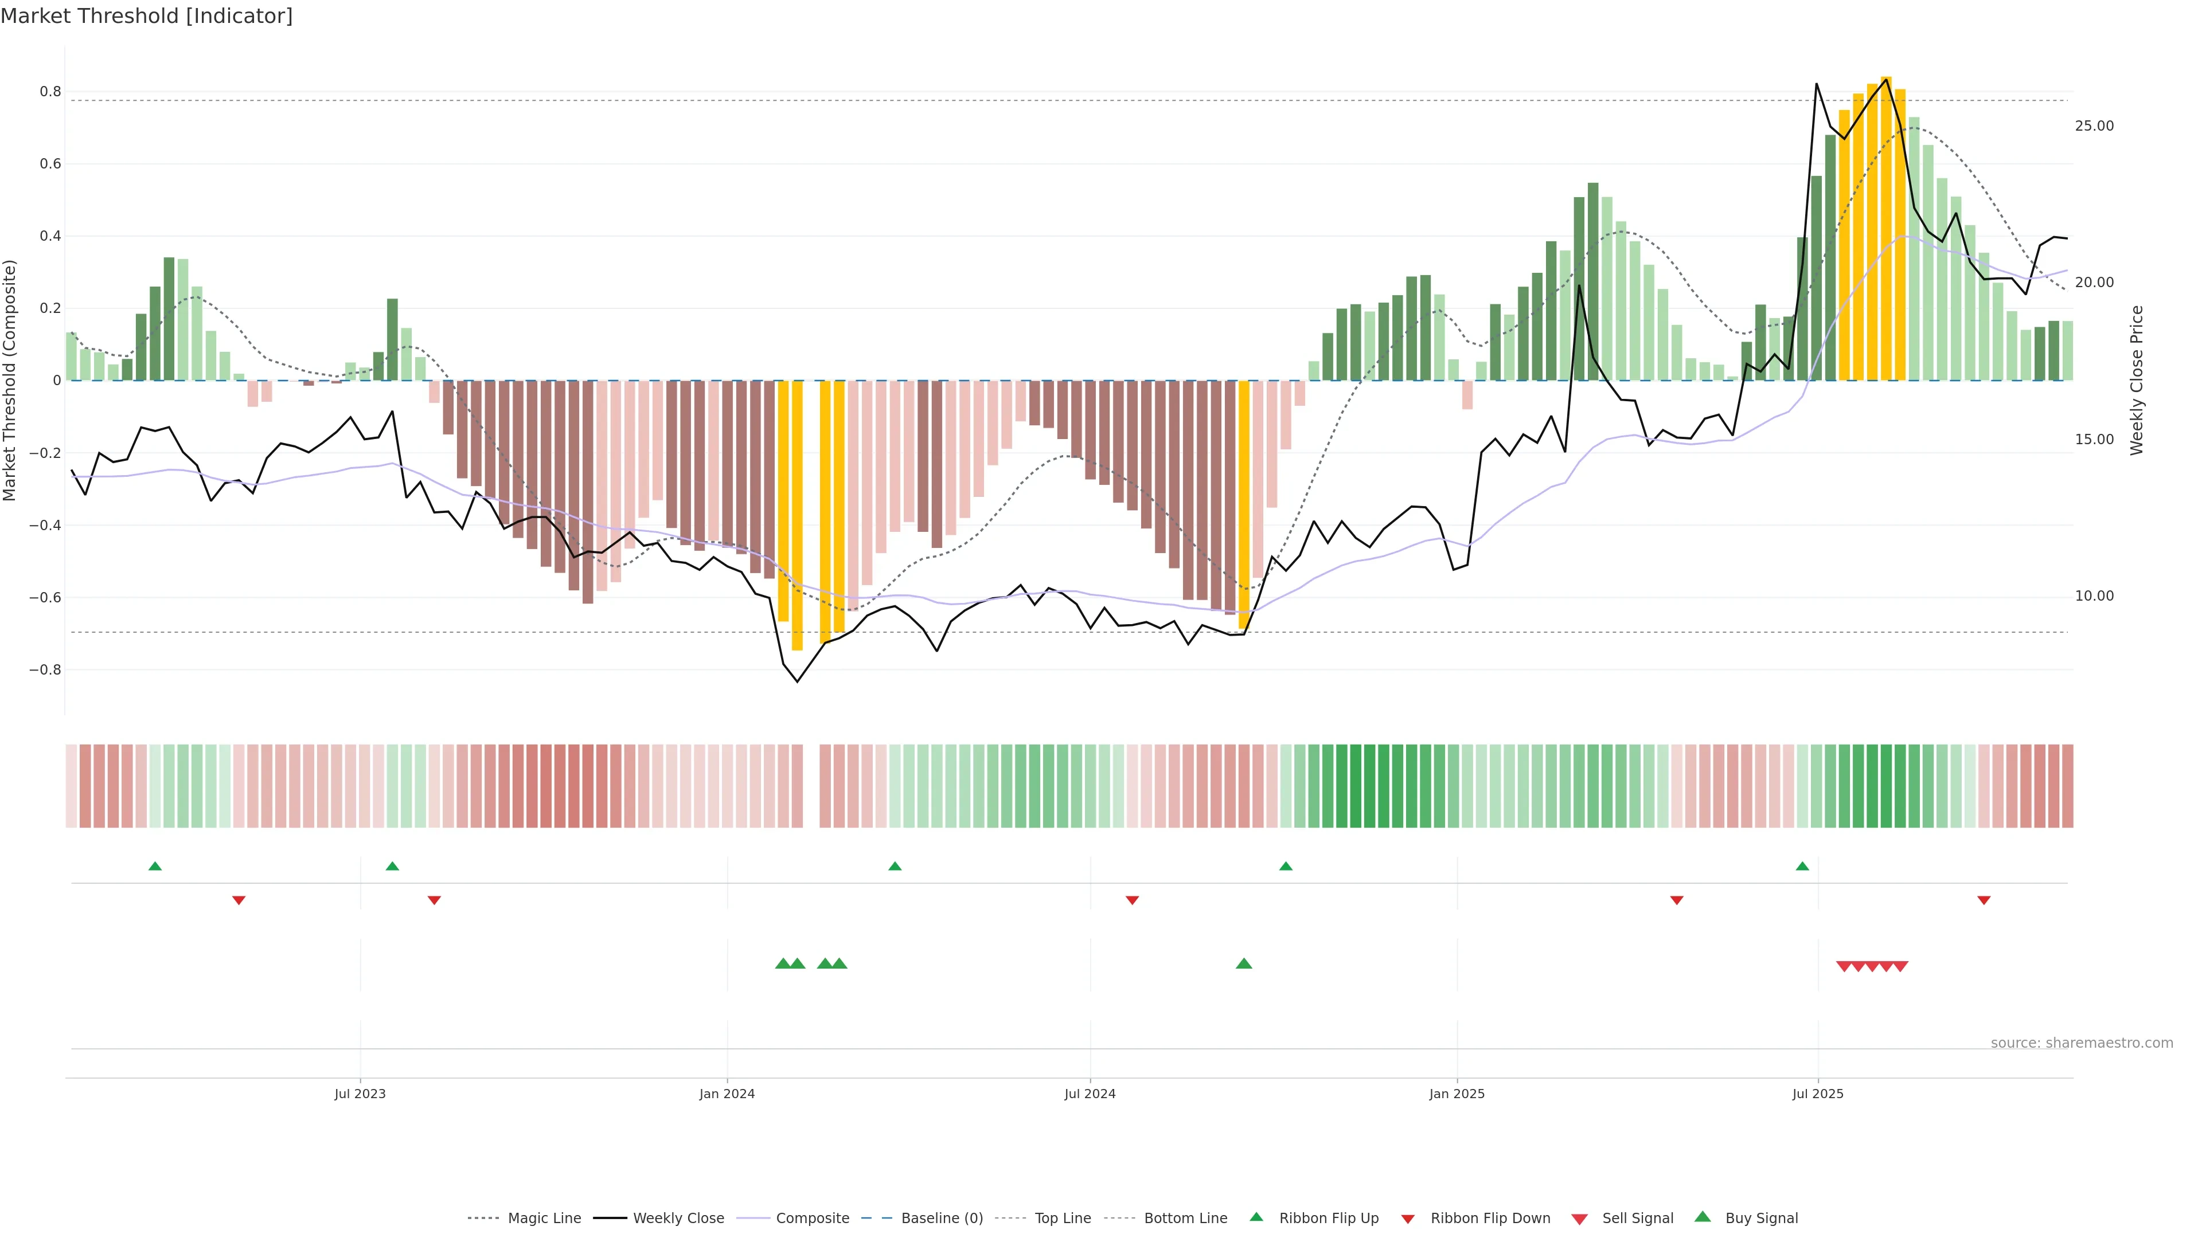
Task: Click the Sell Signal legend triangle icon
Action: click(x=1579, y=1219)
